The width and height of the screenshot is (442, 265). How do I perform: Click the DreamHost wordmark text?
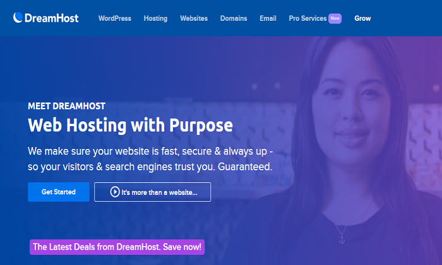pyautogui.click(x=52, y=18)
